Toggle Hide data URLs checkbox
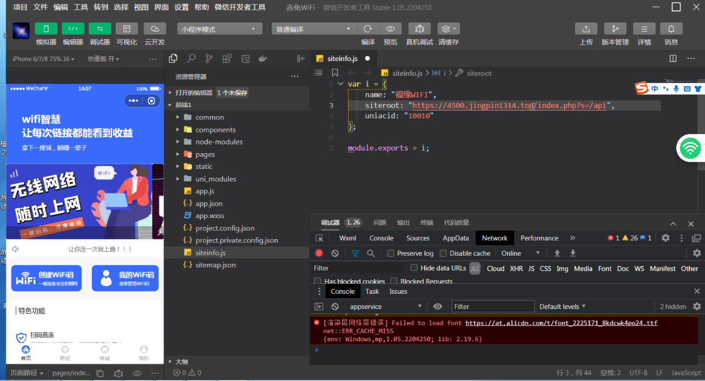Image resolution: width=705 pixels, height=381 pixels. 414,268
